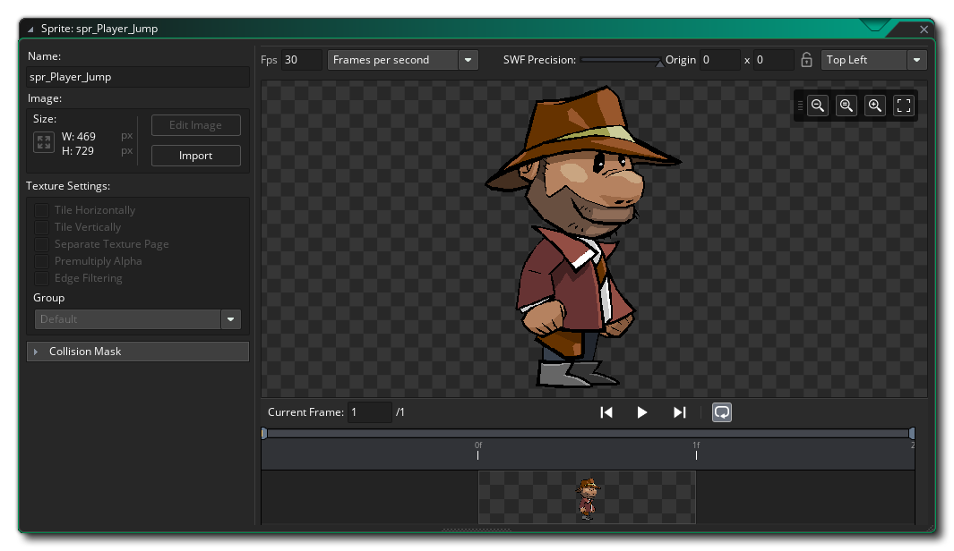Click the zoom reset magnifier icon
Viewport: 954px width, 551px height.
[x=847, y=106]
